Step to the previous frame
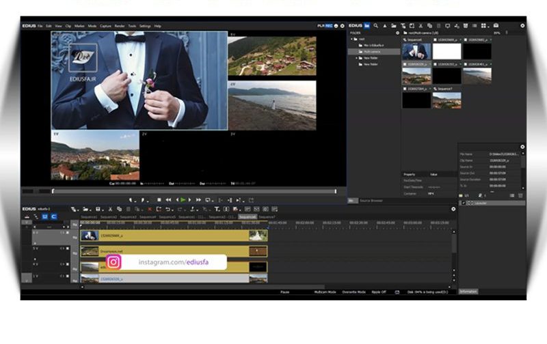Image resolution: width=547 pixels, height=344 pixels. point(177,200)
